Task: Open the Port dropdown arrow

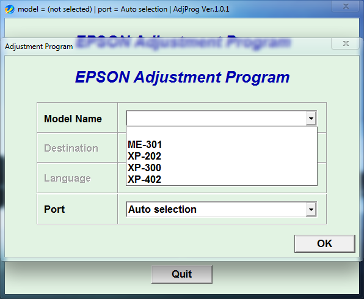Action: (311, 209)
